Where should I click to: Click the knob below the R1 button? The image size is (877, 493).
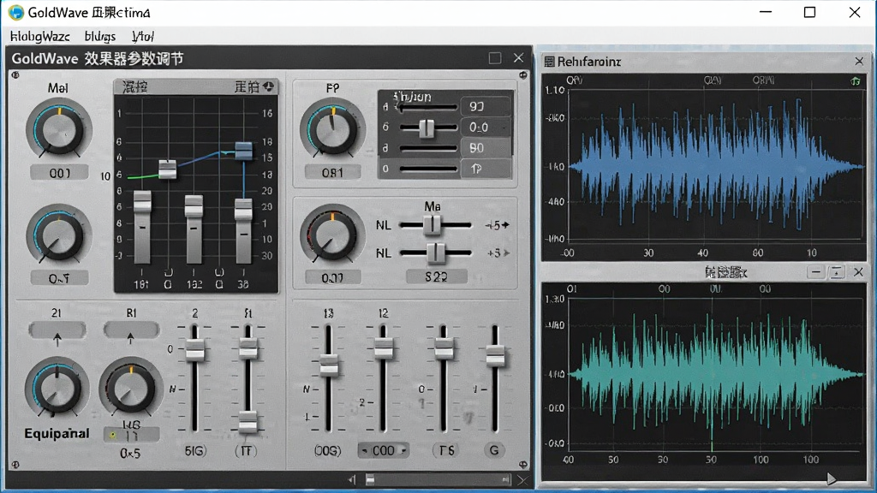coord(131,389)
